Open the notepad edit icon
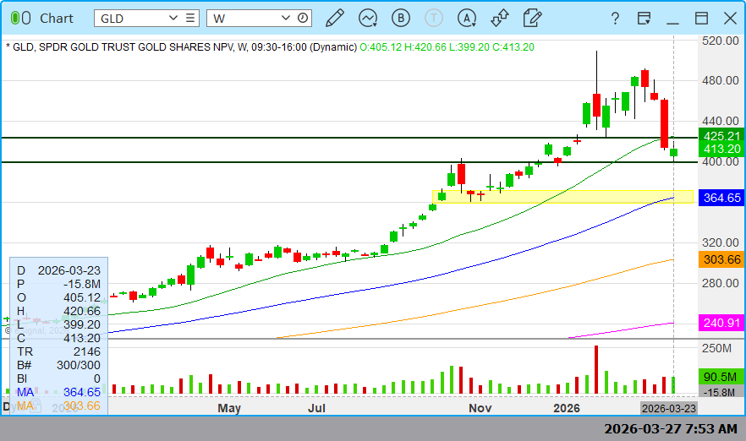The height and width of the screenshot is (441, 746). [532, 18]
